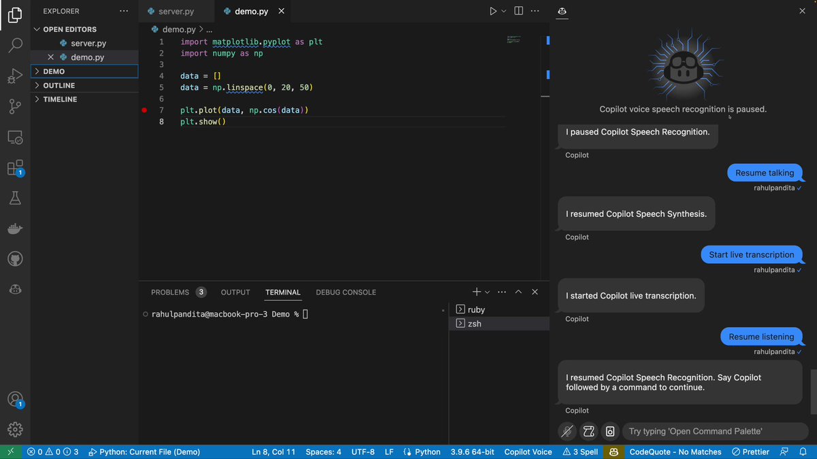Click Ln 8, Col 11 cursor position
This screenshot has width=817, height=459.
tap(274, 452)
